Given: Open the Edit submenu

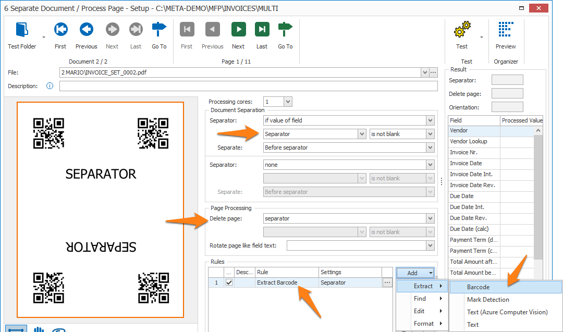Looking at the screenshot, I should (x=422, y=311).
